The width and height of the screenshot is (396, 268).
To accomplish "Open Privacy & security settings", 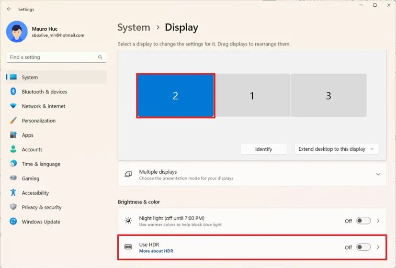I will tap(56, 207).
